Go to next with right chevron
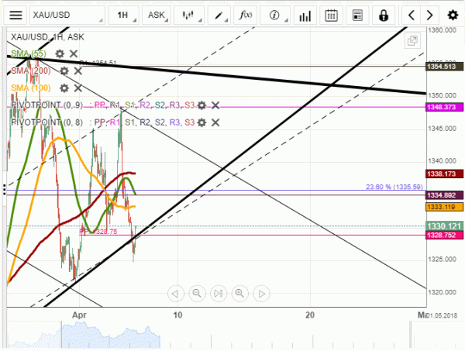This screenshot has height=351, width=465. [x=429, y=15]
